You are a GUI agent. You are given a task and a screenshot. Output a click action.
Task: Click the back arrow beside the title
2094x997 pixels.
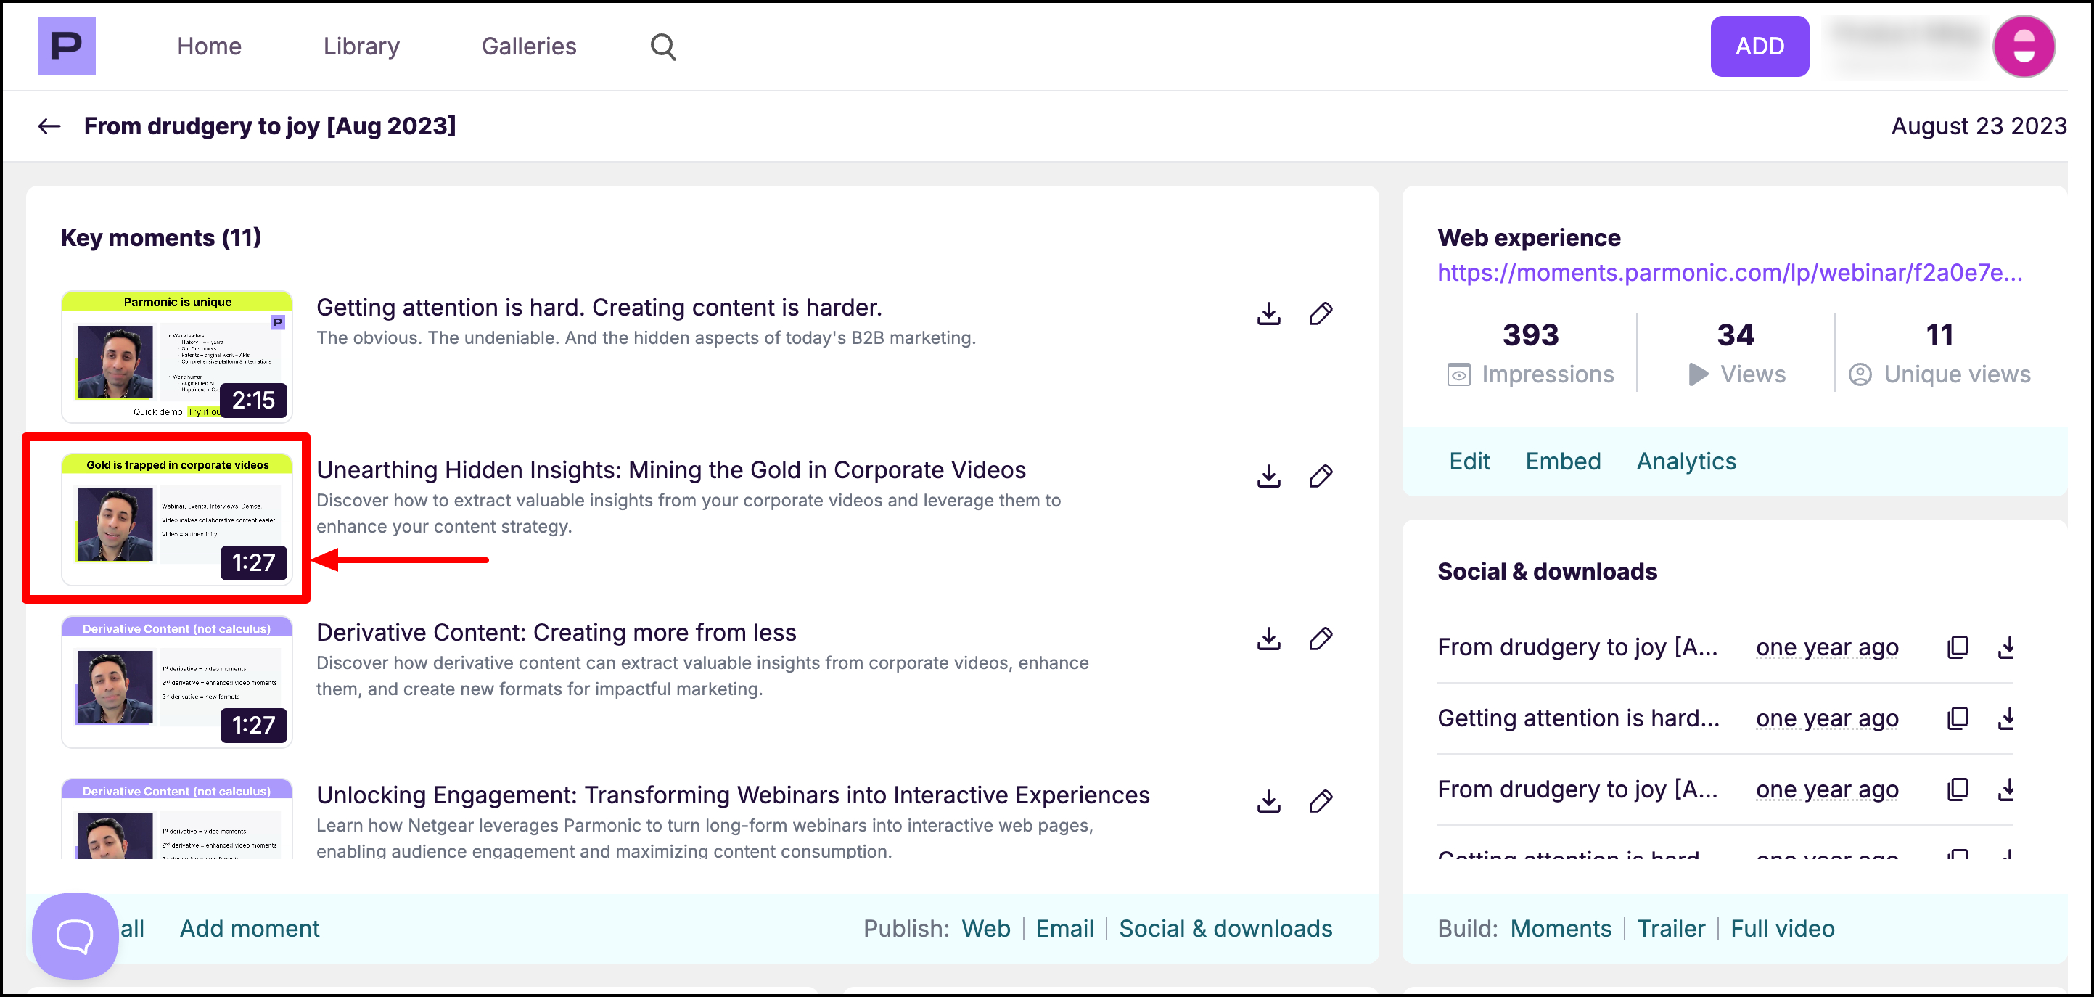click(49, 126)
